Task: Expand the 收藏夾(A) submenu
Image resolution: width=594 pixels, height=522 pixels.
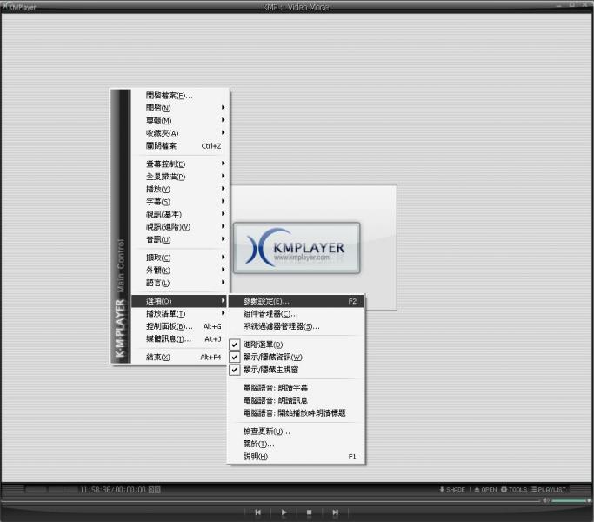Action: click(179, 133)
